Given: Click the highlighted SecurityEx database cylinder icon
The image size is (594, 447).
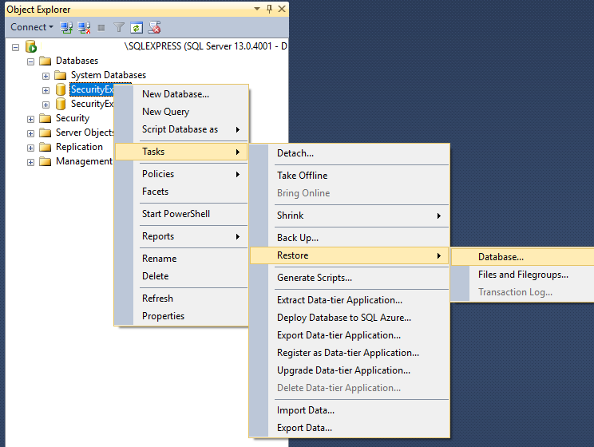Looking at the screenshot, I should tap(61, 89).
